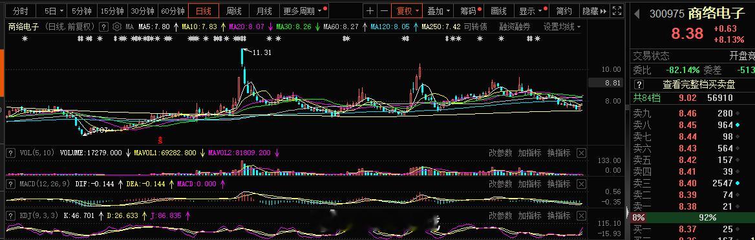Select the 周线 weekly chart tab

pyautogui.click(x=233, y=10)
